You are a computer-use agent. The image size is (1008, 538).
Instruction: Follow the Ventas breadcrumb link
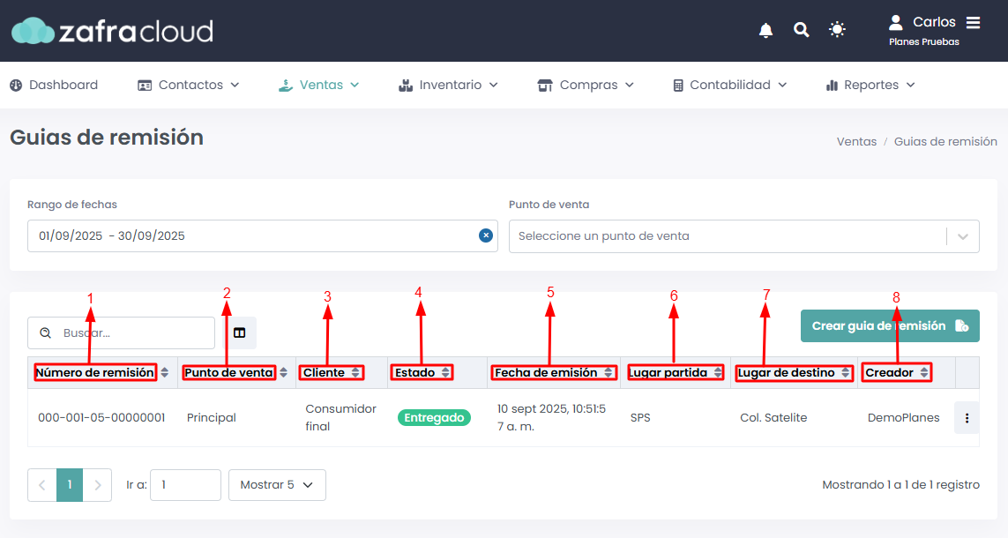coord(856,141)
